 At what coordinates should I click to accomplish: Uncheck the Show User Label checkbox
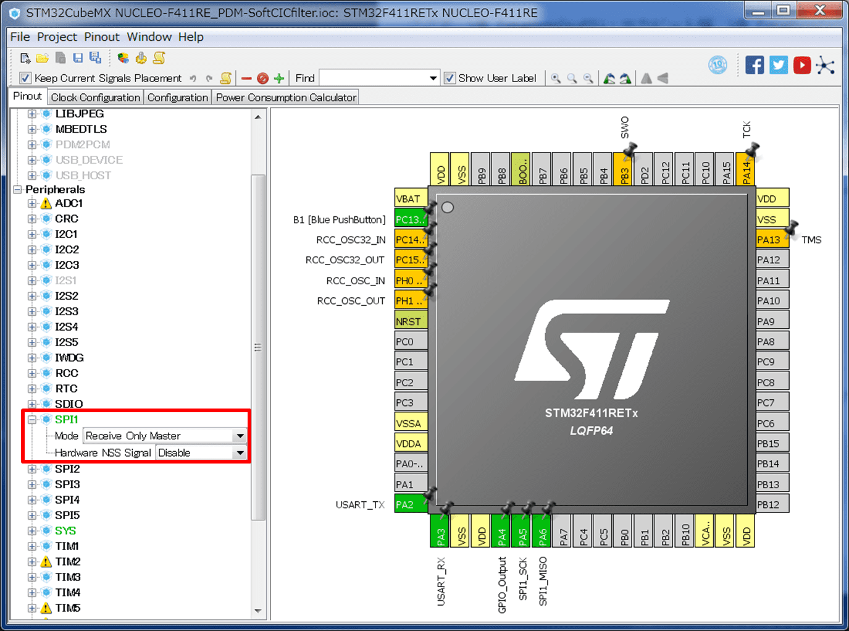(450, 78)
